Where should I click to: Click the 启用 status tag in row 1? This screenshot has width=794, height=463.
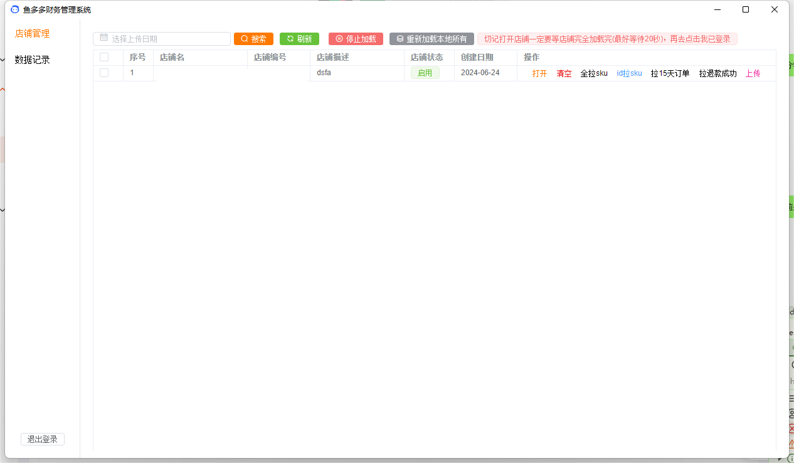pos(425,73)
